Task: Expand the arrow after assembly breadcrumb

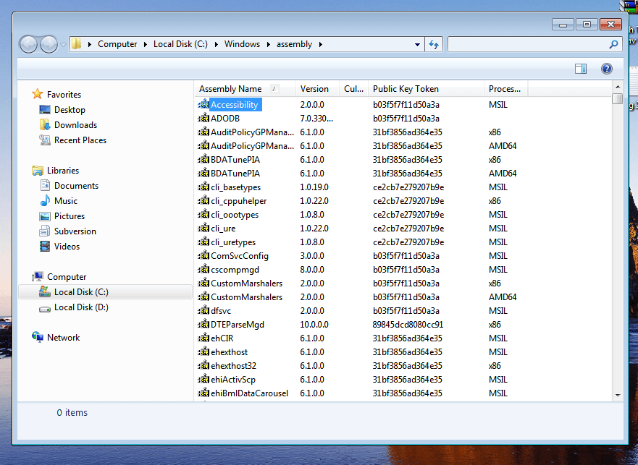Action: pos(321,44)
